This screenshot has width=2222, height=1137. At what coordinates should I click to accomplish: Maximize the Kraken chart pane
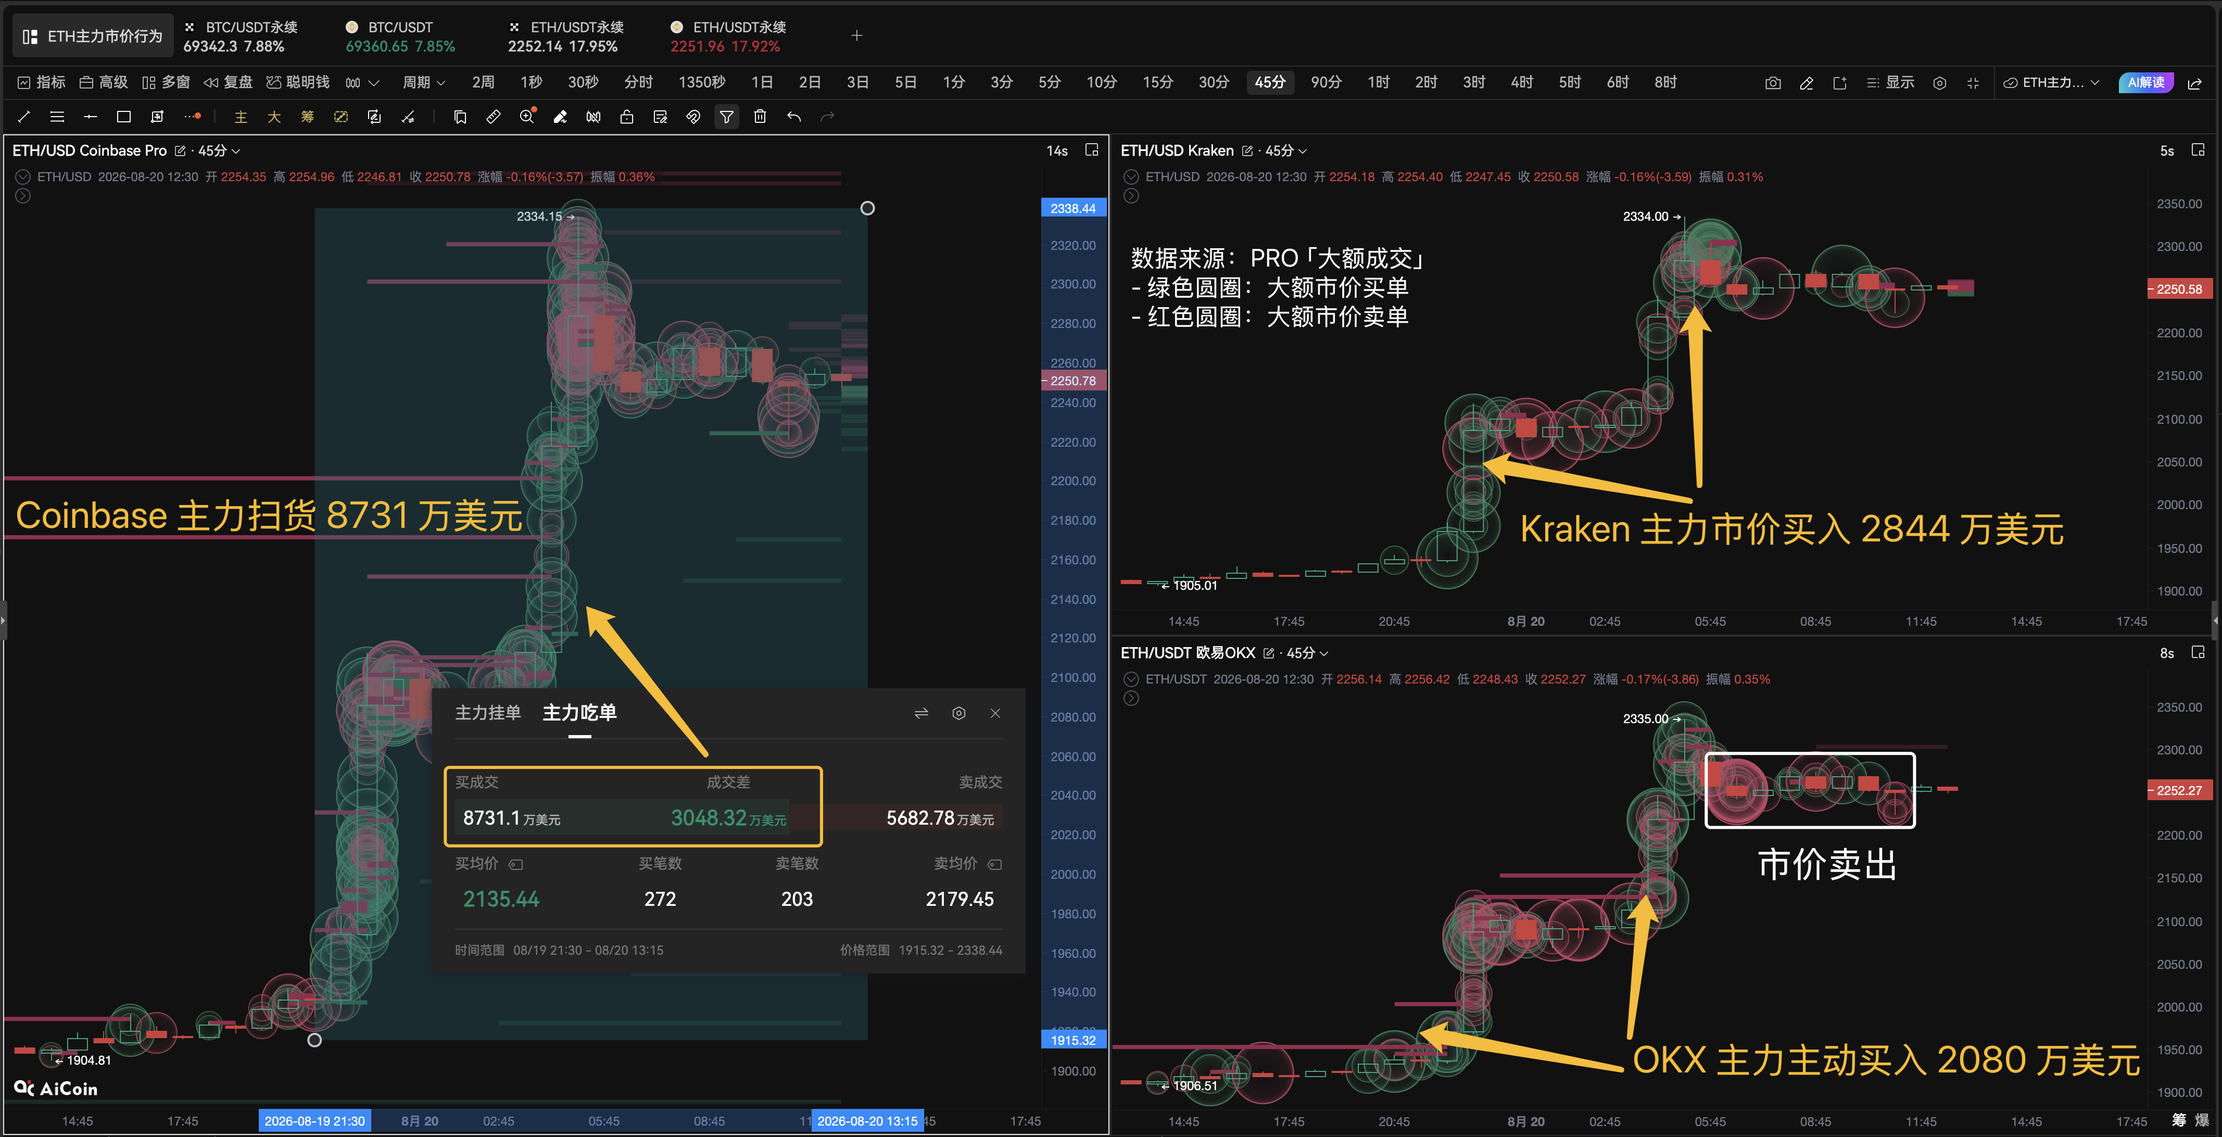[x=2198, y=150]
